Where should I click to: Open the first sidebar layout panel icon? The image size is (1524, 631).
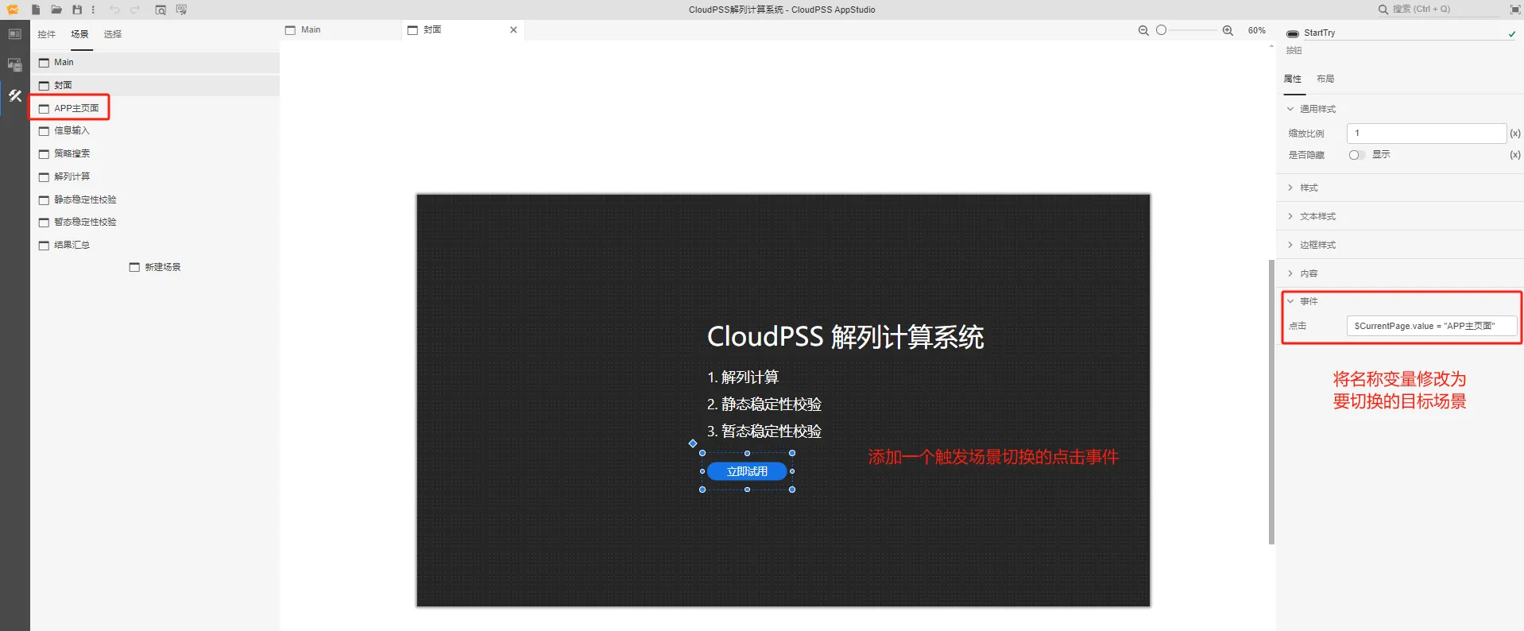tap(14, 34)
